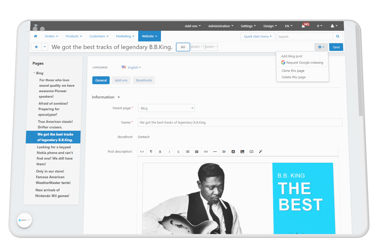The image size is (378, 252).
Task: Click into the Name text field
Action: click(240, 122)
